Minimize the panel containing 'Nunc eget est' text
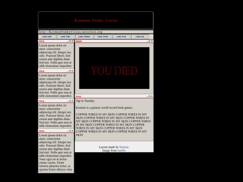 (67, 131)
